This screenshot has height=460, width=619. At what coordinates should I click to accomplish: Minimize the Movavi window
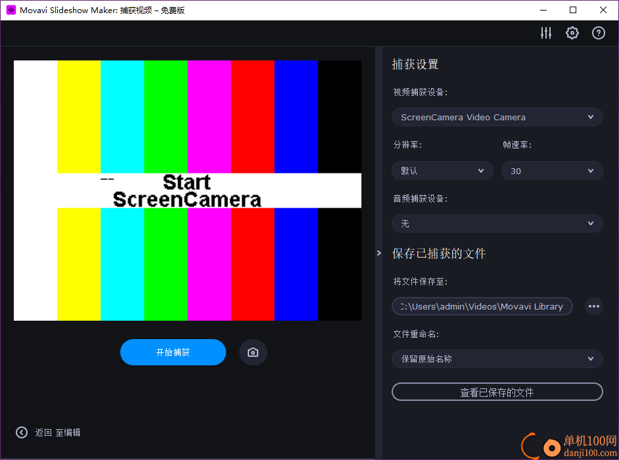[543, 11]
